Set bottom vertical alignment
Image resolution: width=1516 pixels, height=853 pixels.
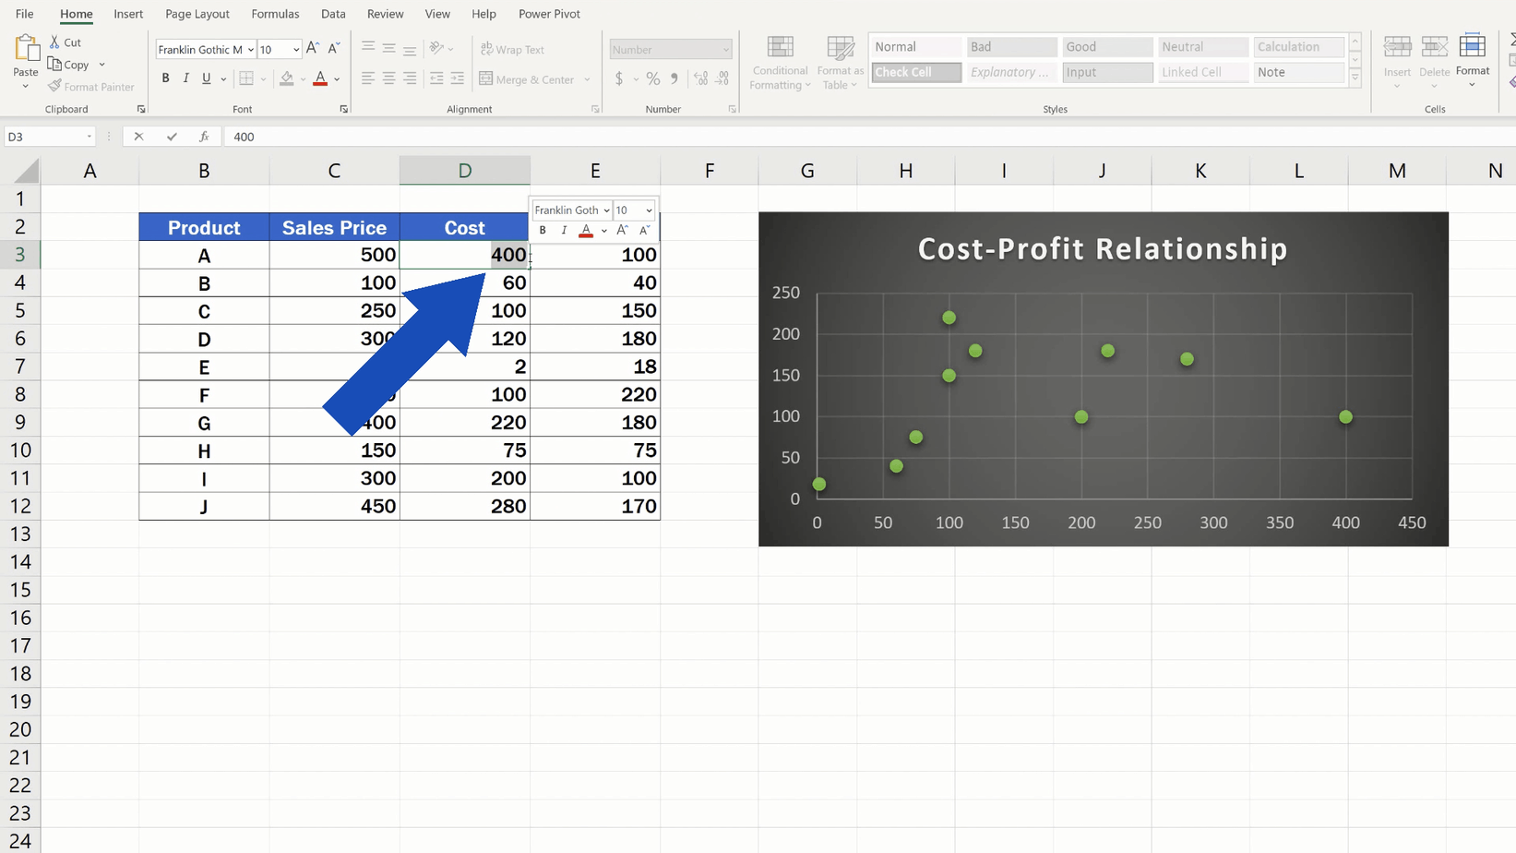[410, 48]
